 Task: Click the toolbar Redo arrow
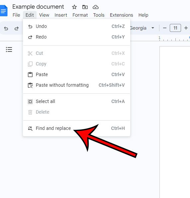tap(16, 28)
